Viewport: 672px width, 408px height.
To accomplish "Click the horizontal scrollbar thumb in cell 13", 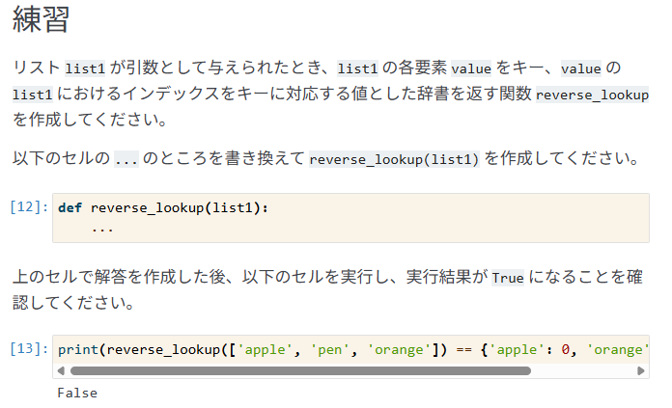I will coord(300,370).
